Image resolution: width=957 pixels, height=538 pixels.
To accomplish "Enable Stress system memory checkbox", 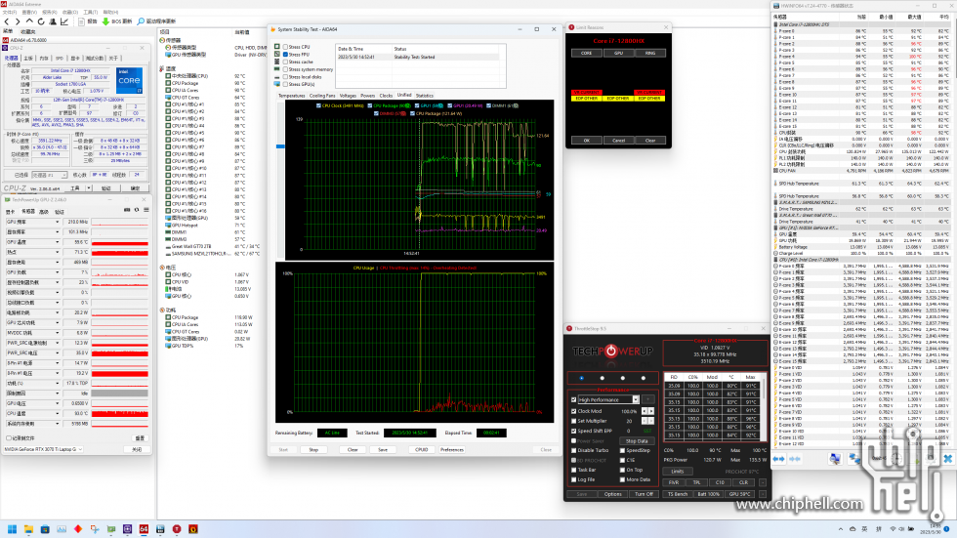I will pyautogui.click(x=285, y=69).
